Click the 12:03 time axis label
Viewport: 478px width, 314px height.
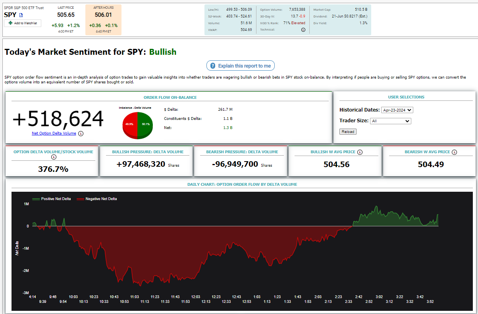point(196,297)
